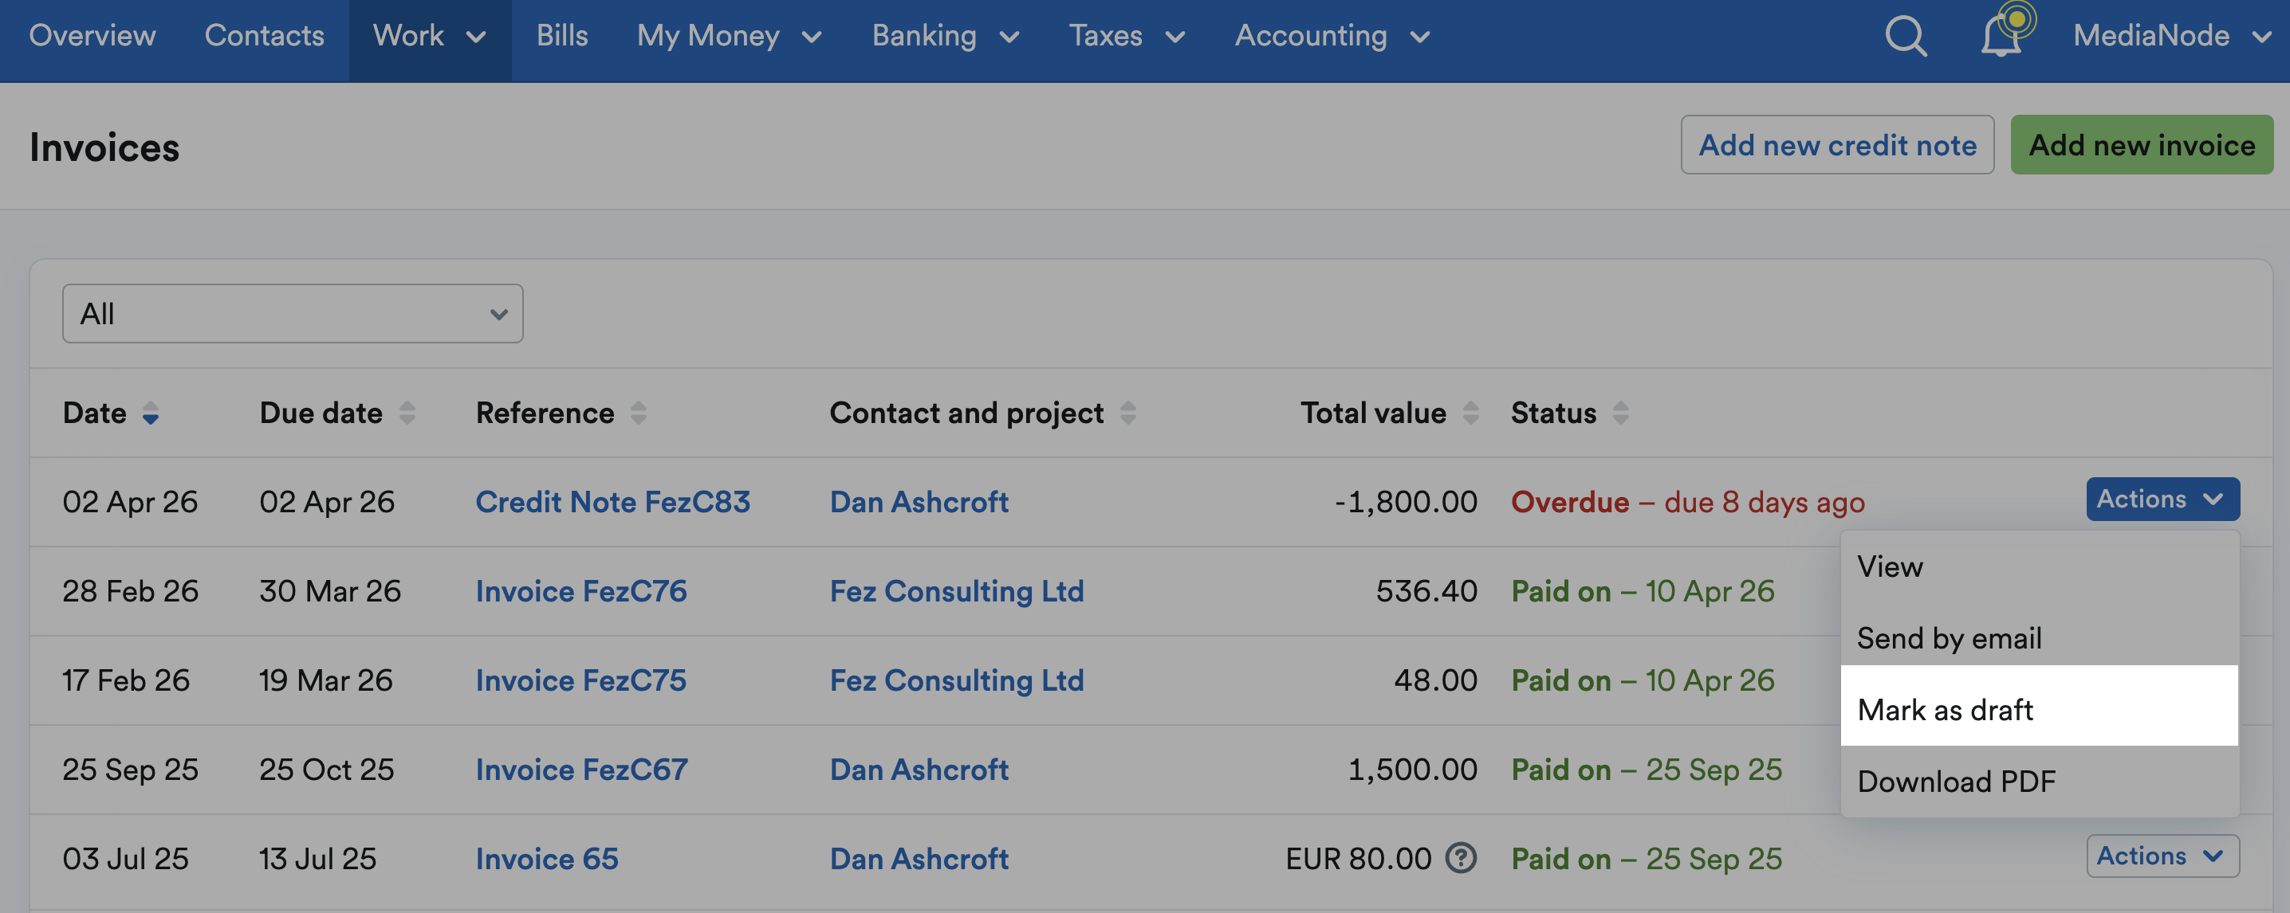Expand the My Money menu
Viewport: 2290px width, 913px height.
click(729, 37)
